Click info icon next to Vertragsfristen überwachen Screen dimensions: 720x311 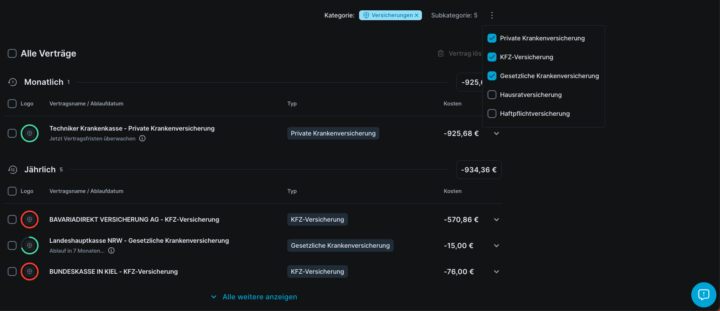pyautogui.click(x=142, y=139)
